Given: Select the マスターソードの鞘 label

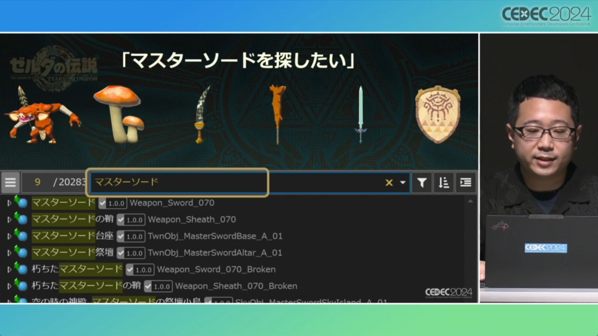Looking at the screenshot, I should point(73,219).
